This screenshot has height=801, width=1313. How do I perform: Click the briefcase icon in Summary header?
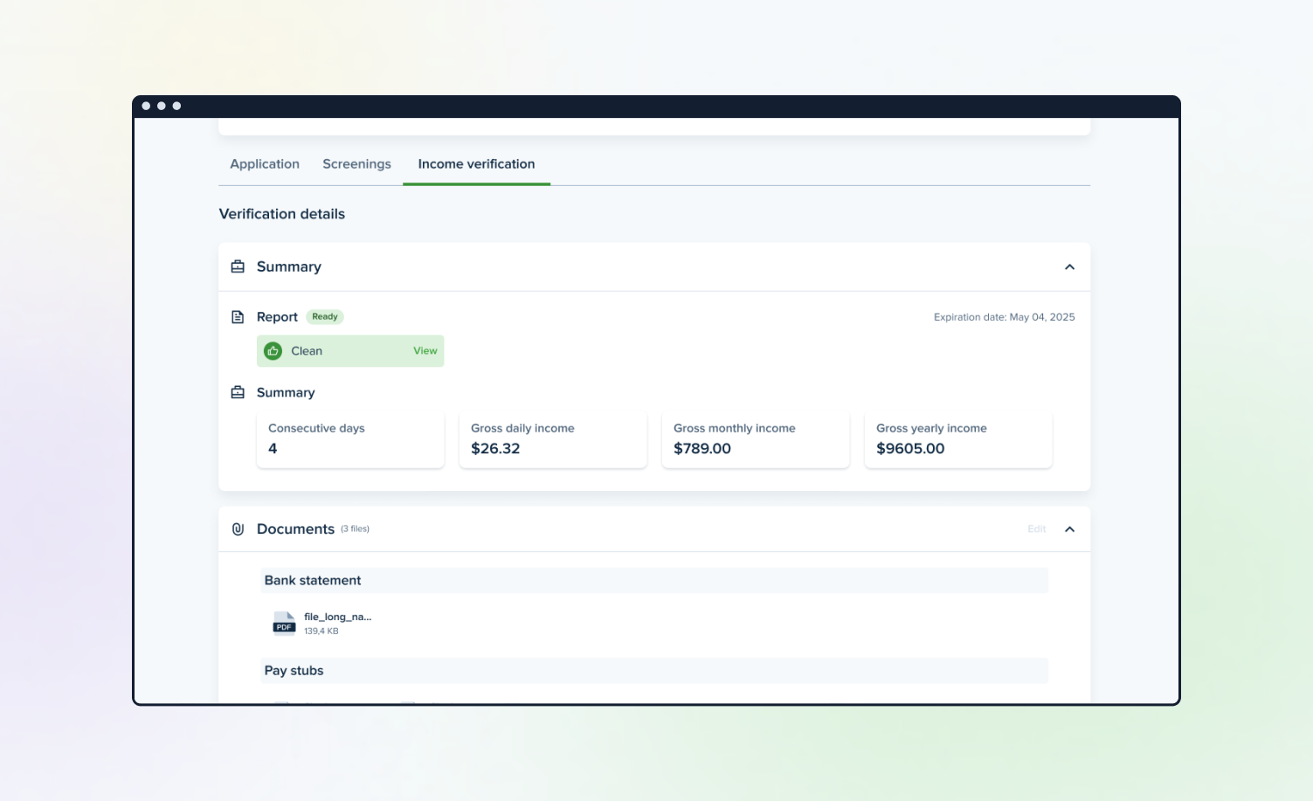pos(238,266)
